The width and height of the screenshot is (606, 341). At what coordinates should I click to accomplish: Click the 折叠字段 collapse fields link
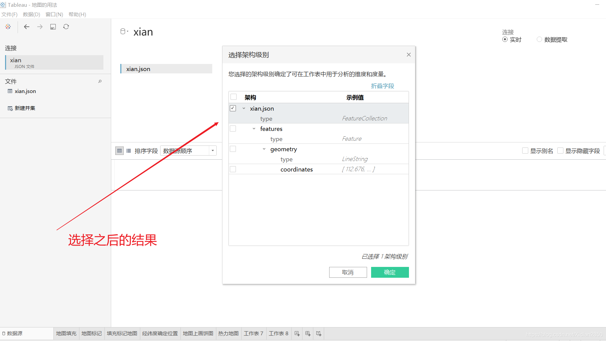383,86
